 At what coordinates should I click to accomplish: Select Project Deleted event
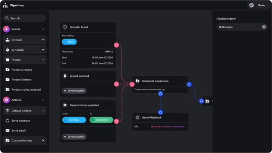pyautogui.click(x=25, y=80)
